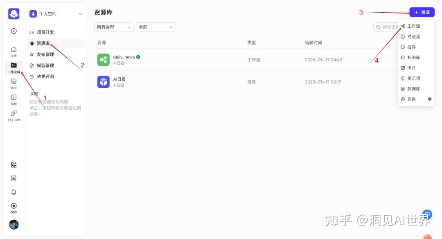The width and height of the screenshot is (442, 239).
Task: Click the blue + 资源 button
Action: (x=422, y=12)
